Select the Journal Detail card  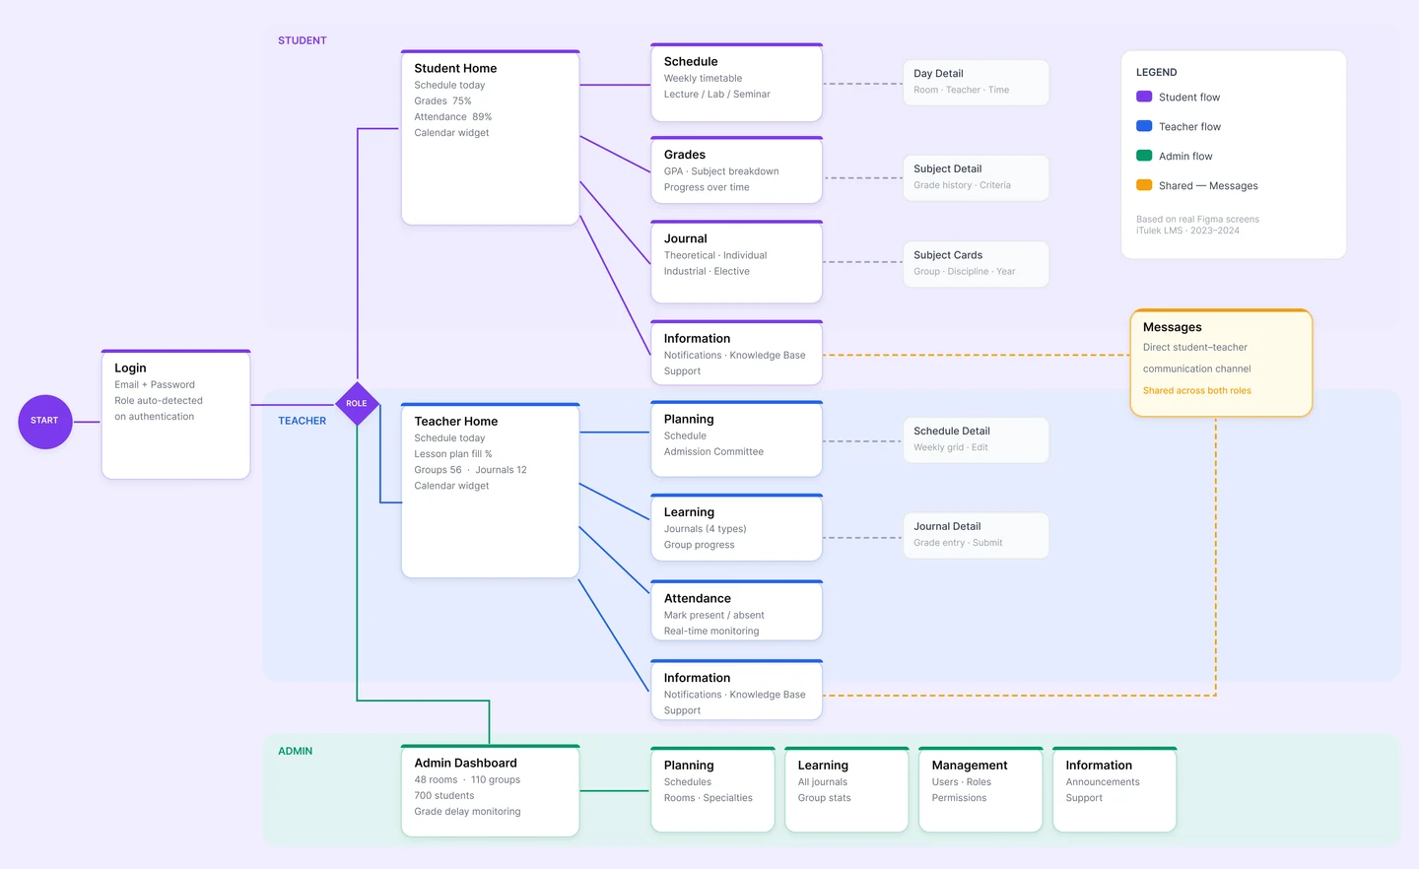coord(975,535)
